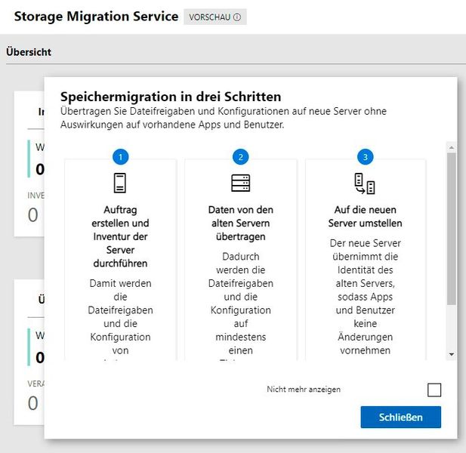Viewport: 466px width, 453px height.
Task: Click the dialog scrollbar up arrow
Action: [x=452, y=147]
